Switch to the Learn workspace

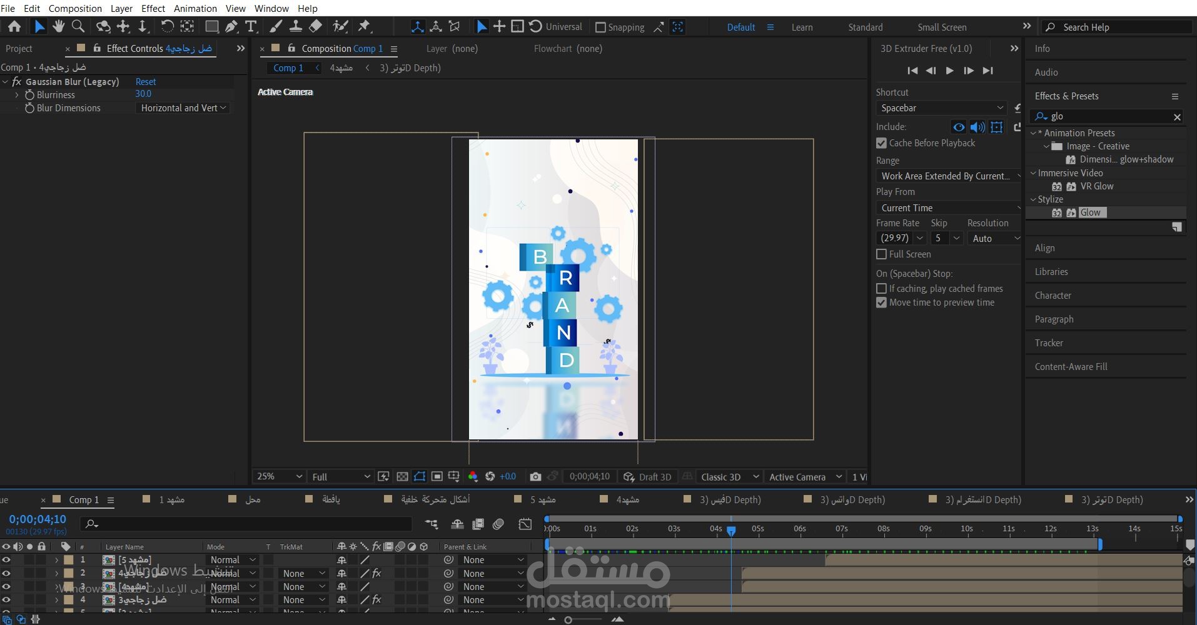tap(802, 27)
